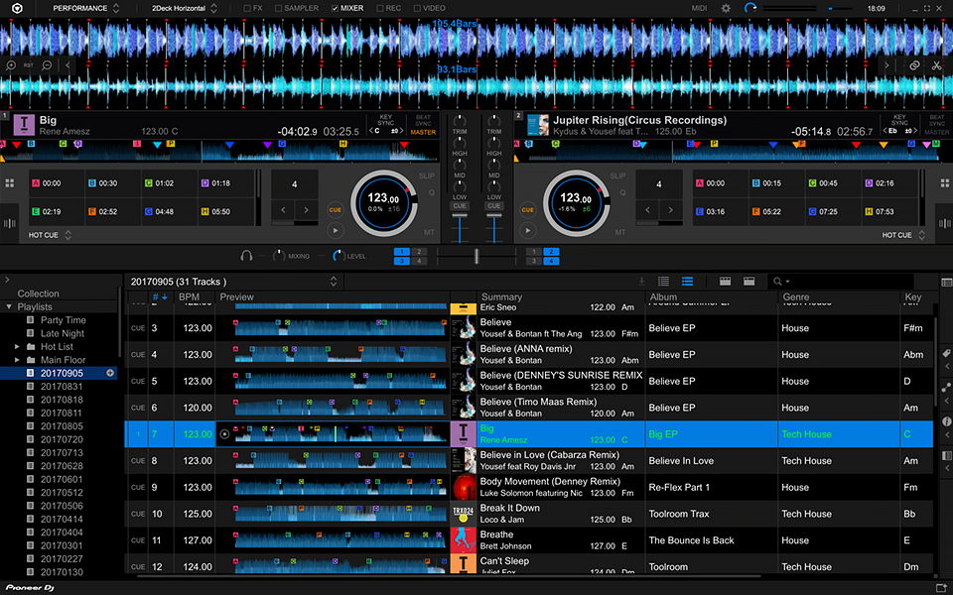Select the Late Night playlist

pyautogui.click(x=63, y=333)
